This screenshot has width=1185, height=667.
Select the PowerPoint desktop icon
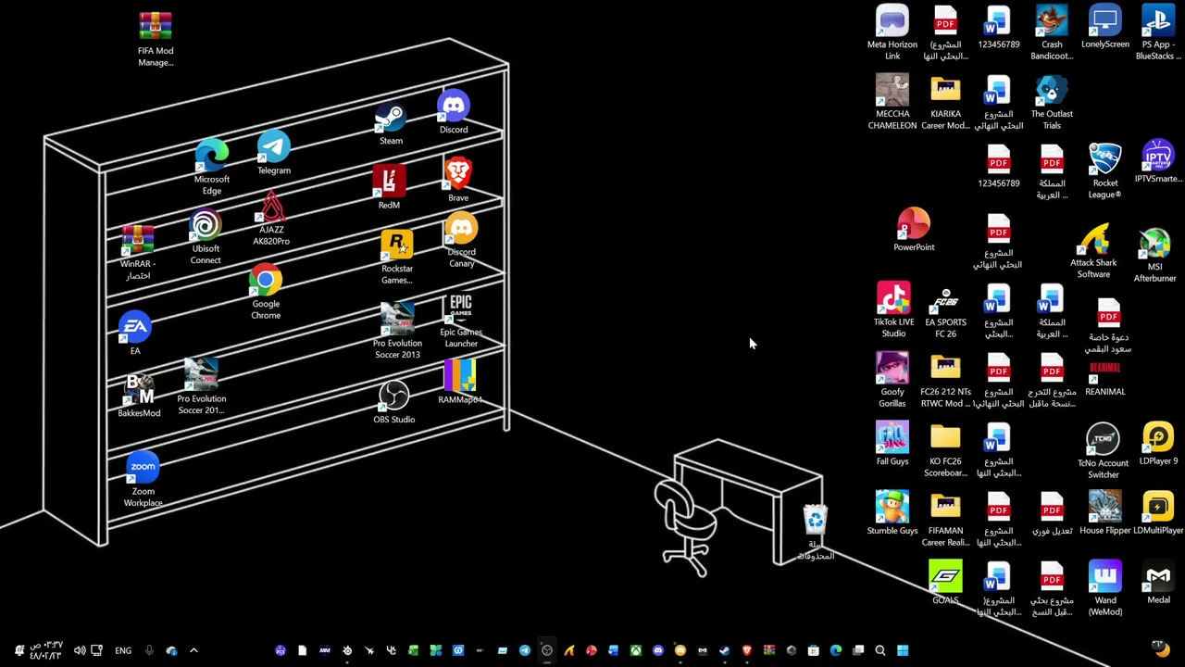pyautogui.click(x=914, y=230)
